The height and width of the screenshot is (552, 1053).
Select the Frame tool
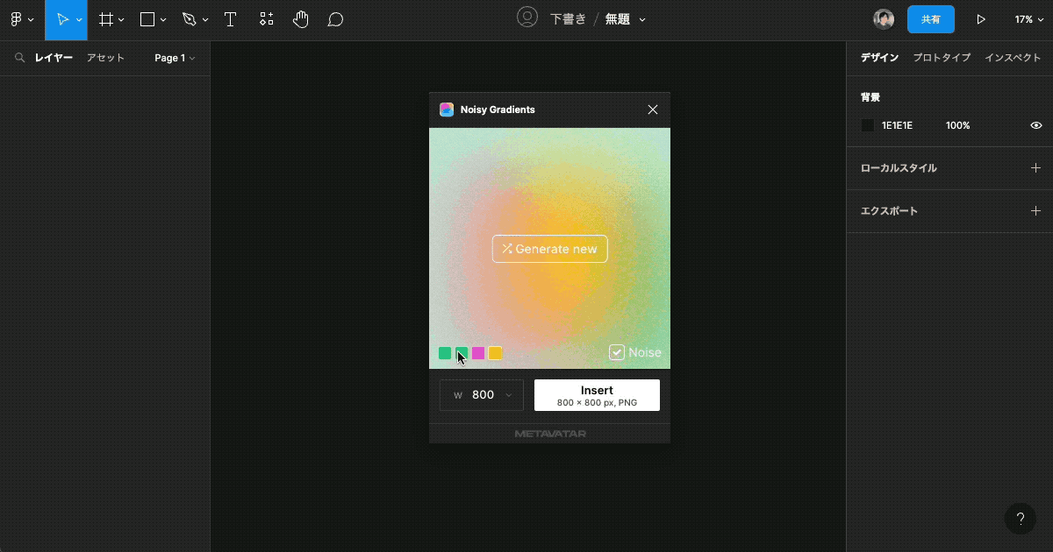(105, 18)
